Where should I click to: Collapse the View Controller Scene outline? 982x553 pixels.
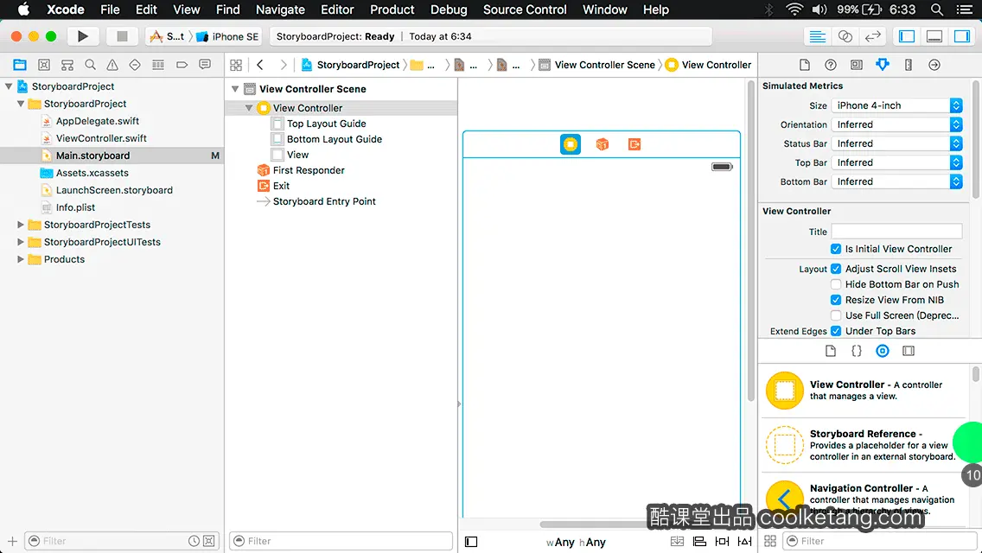tap(235, 89)
